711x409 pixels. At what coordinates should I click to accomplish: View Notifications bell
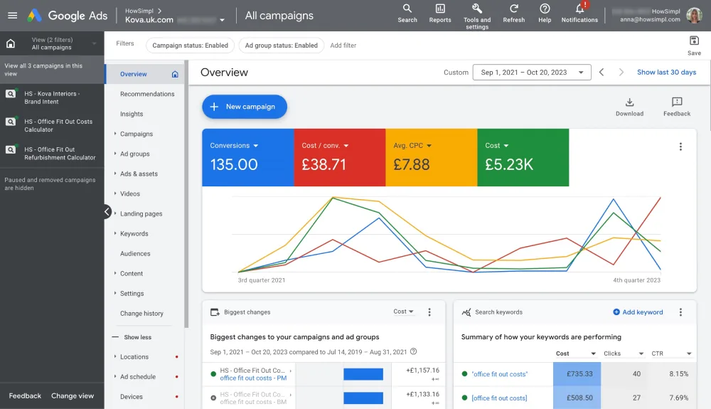coord(579,14)
